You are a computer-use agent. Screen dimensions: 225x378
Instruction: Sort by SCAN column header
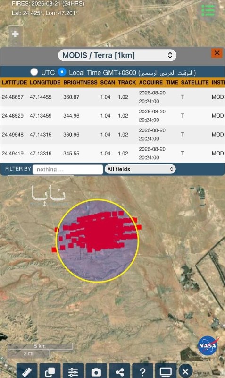coord(108,82)
